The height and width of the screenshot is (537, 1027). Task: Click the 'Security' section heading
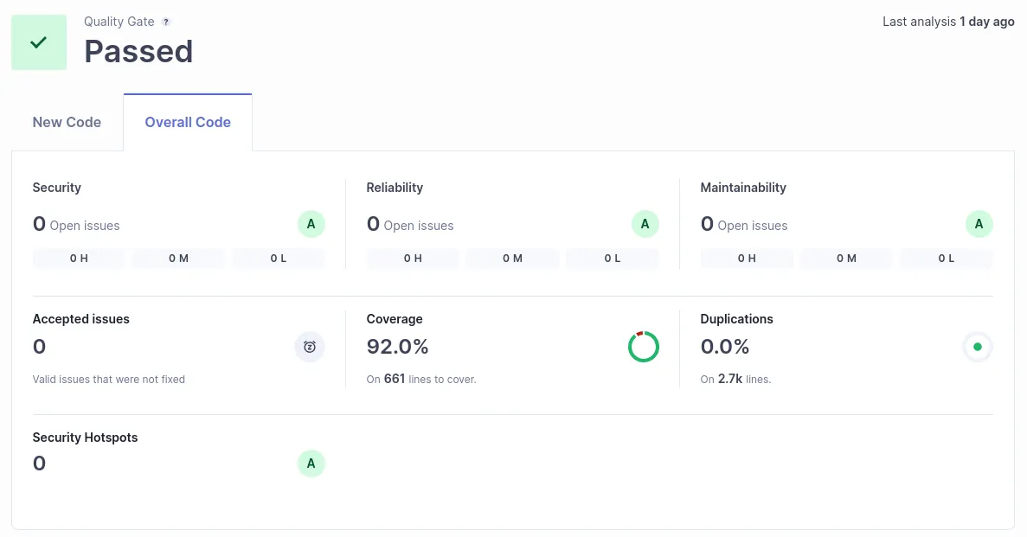click(57, 188)
